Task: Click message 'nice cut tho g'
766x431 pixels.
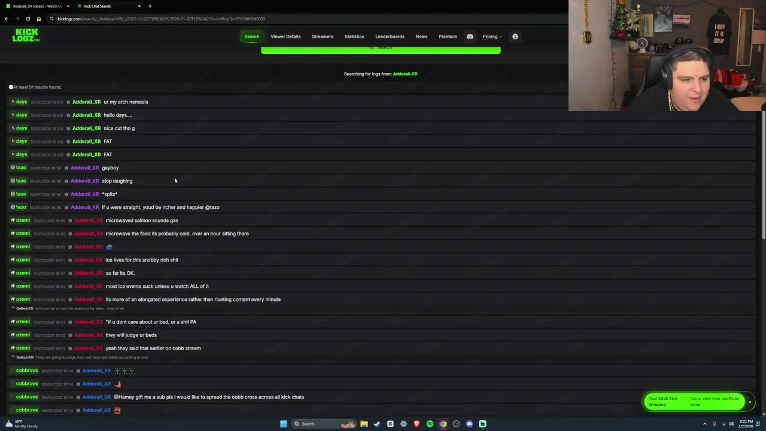Action: tap(119, 128)
